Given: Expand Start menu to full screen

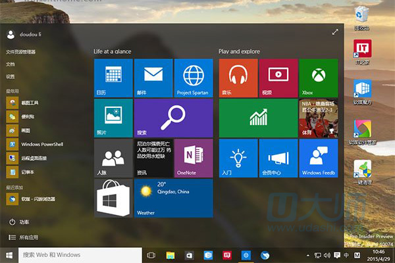Looking at the screenshot, I should click(335, 32).
